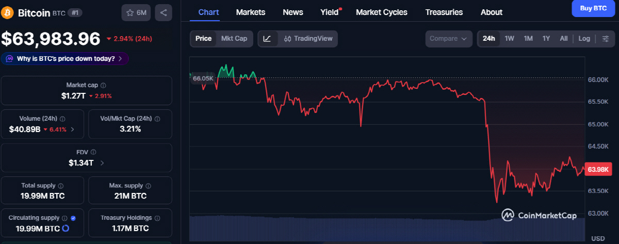This screenshot has width=619, height=244.
Task: Toggle chart to Mkt Cap view
Action: [x=234, y=39]
